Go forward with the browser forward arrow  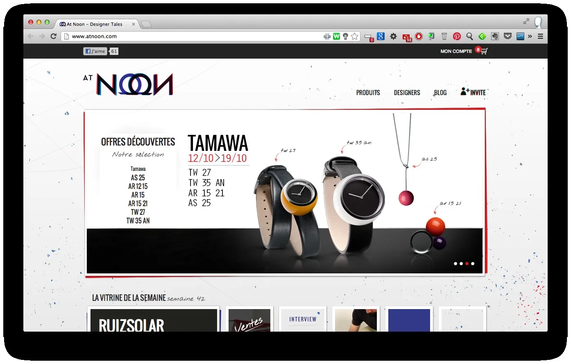tap(42, 36)
